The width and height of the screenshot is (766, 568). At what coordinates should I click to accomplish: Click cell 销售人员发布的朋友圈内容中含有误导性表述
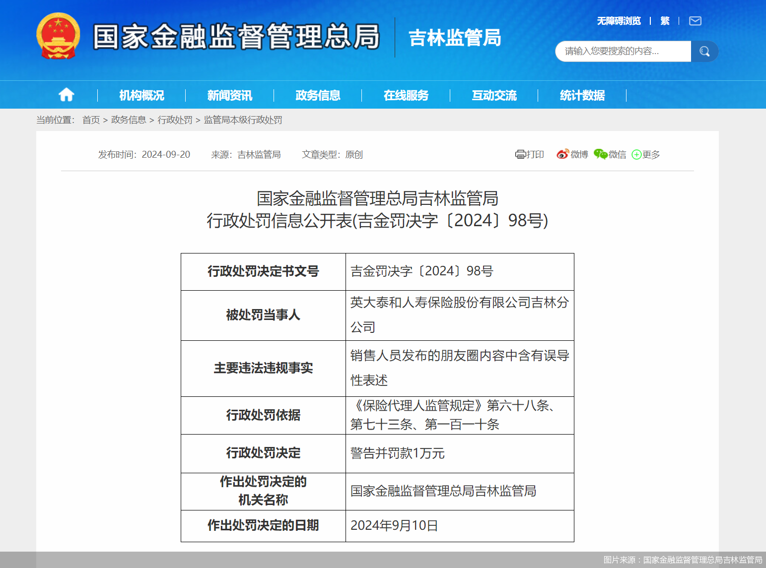460,368
